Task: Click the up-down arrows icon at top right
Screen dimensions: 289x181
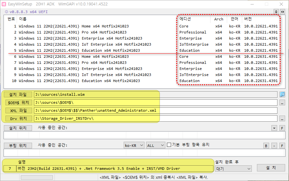Action: click(276, 12)
